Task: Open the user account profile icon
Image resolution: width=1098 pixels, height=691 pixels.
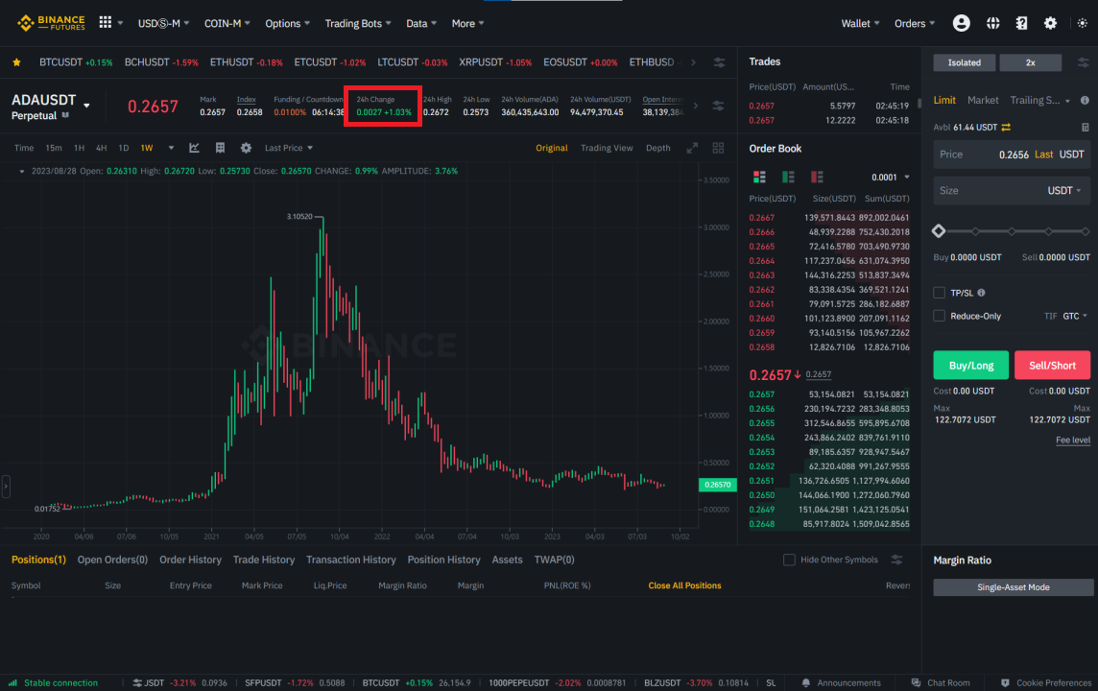Action: pyautogui.click(x=962, y=23)
